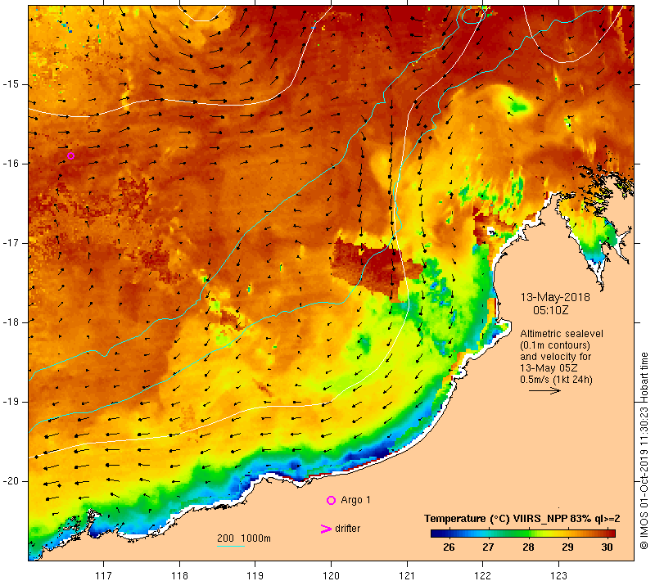Click the Argo 1 legend circle marker

pos(331,500)
